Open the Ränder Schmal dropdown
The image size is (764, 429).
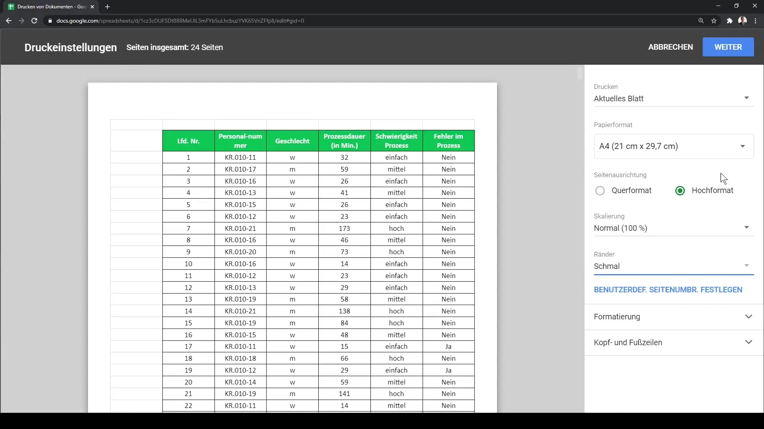pos(674,266)
